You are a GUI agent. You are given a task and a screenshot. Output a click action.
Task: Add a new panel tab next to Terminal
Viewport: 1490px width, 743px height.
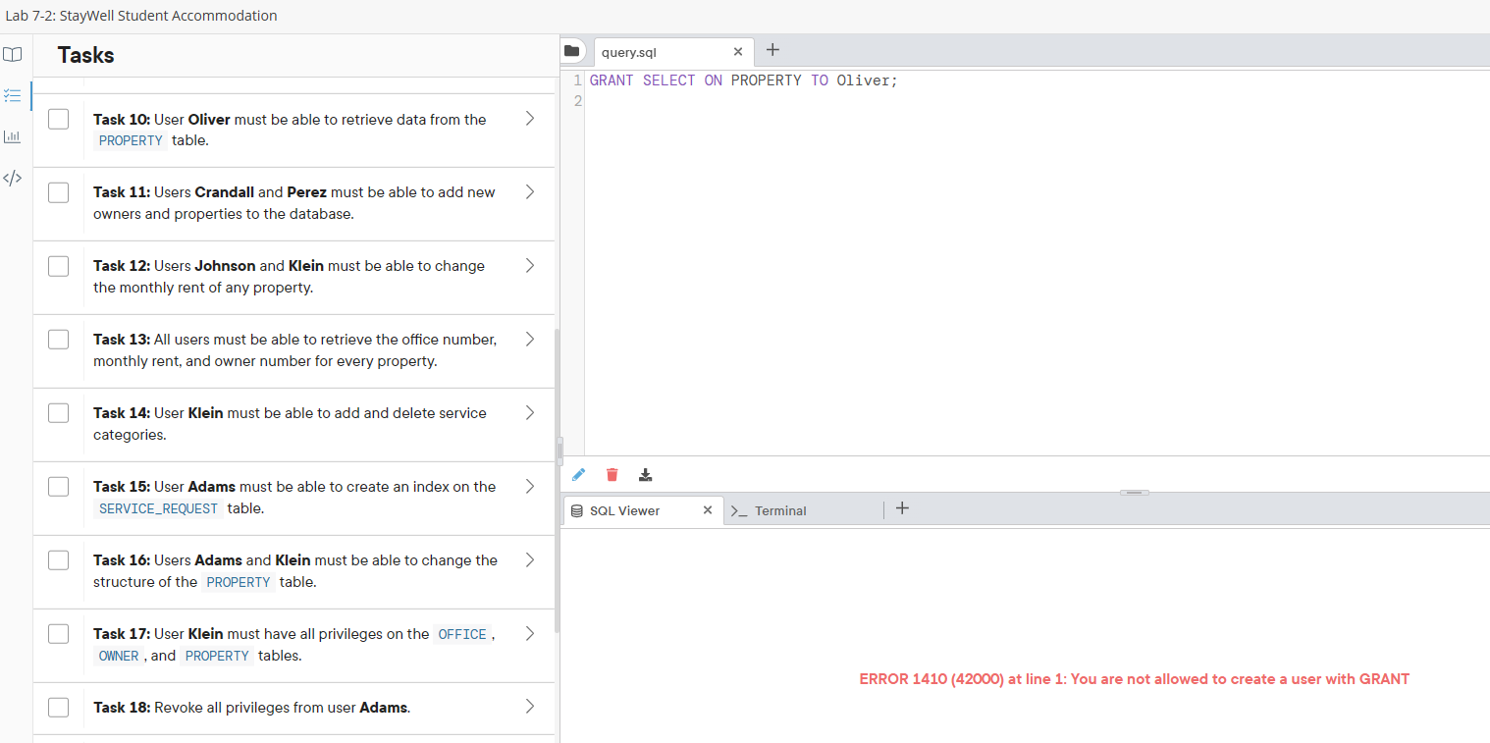pyautogui.click(x=902, y=508)
